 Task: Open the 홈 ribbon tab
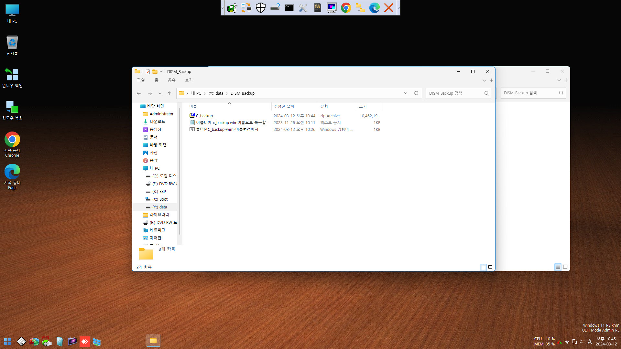pos(157,80)
